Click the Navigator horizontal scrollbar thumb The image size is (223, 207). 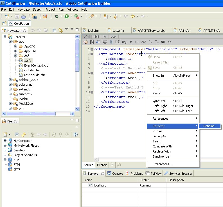tap(31, 113)
